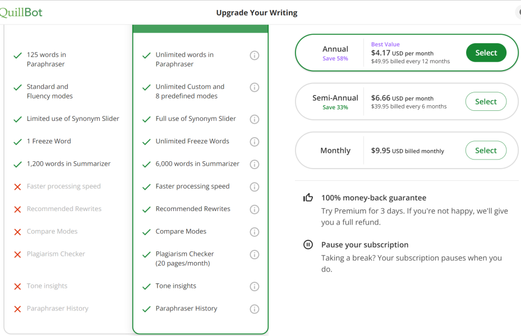Screen dimensions: 521x336
Task: Click the red X beside free Tone insights
Action: (17, 287)
